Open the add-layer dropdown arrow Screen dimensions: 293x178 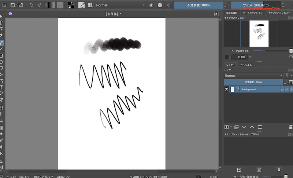click(231, 127)
